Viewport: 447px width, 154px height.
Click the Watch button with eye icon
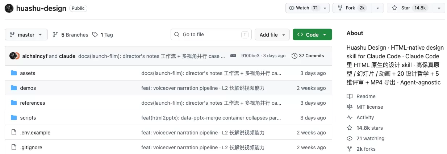303,8
